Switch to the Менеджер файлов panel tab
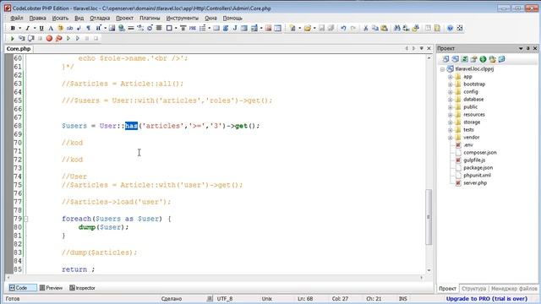 [514, 289]
